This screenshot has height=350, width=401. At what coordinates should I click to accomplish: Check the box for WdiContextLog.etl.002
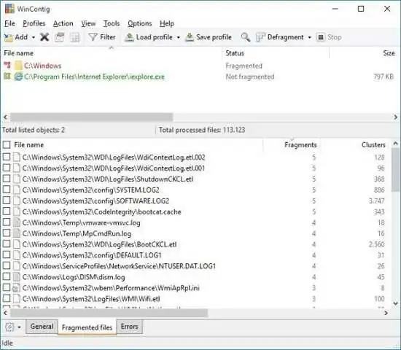[x=7, y=157]
